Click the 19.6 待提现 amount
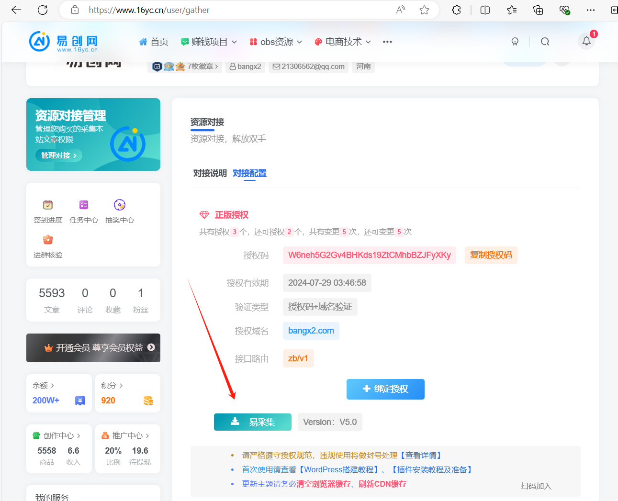The height and width of the screenshot is (501, 618). (140, 456)
